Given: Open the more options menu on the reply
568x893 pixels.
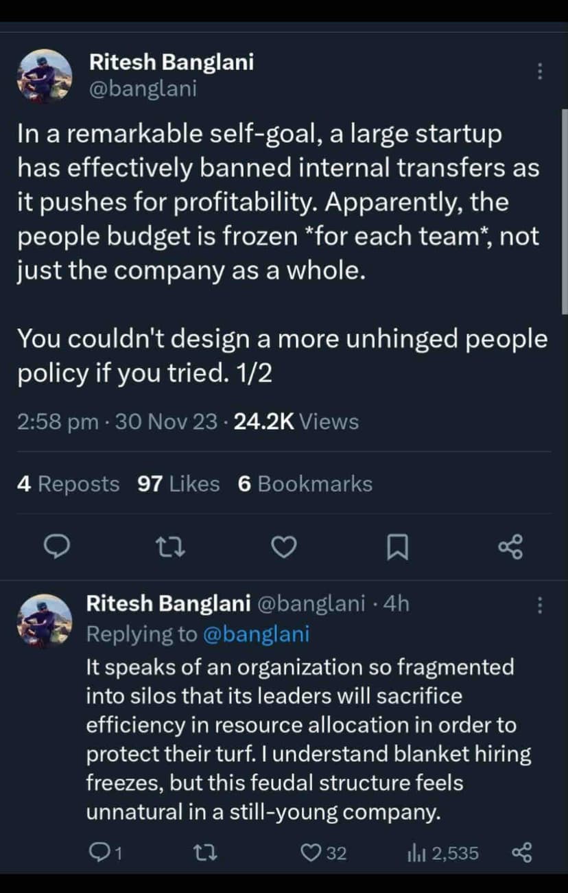Looking at the screenshot, I should 540,605.
